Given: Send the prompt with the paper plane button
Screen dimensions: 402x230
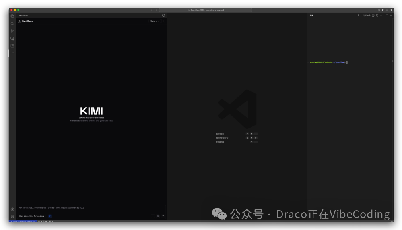Looking at the screenshot, I should coord(163,216).
